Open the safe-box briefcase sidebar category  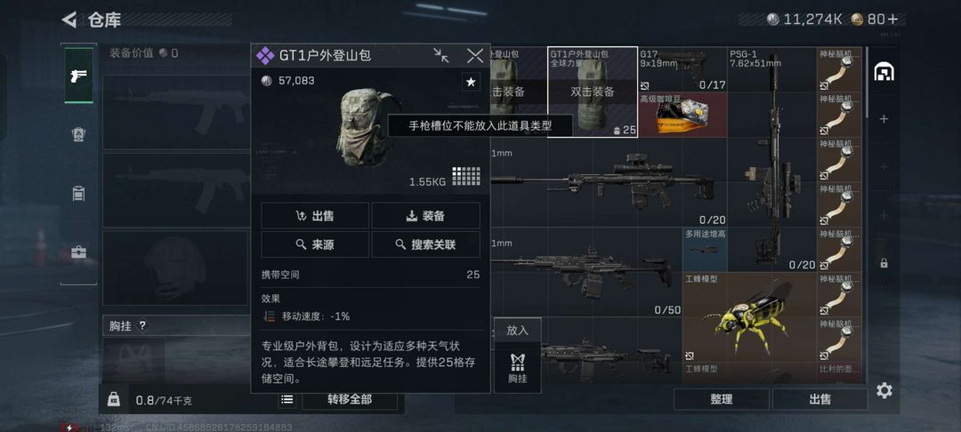[79, 252]
